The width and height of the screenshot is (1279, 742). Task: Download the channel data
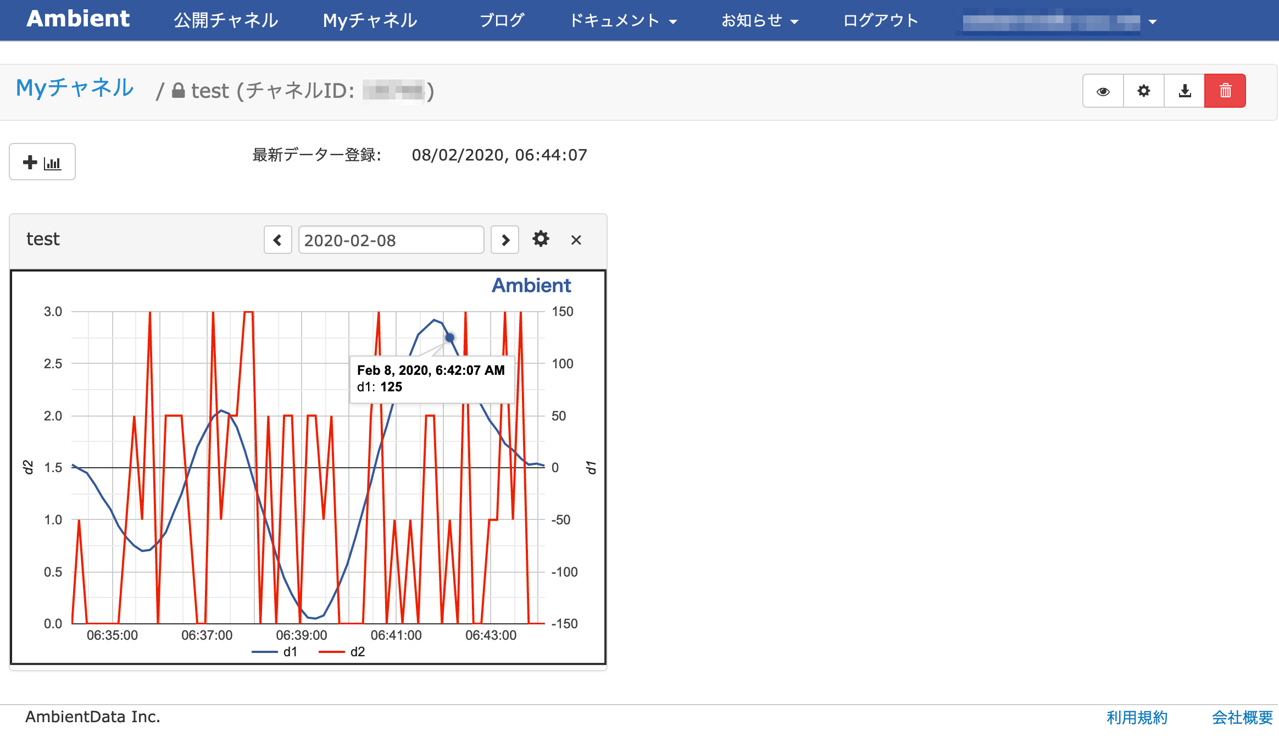click(x=1184, y=91)
